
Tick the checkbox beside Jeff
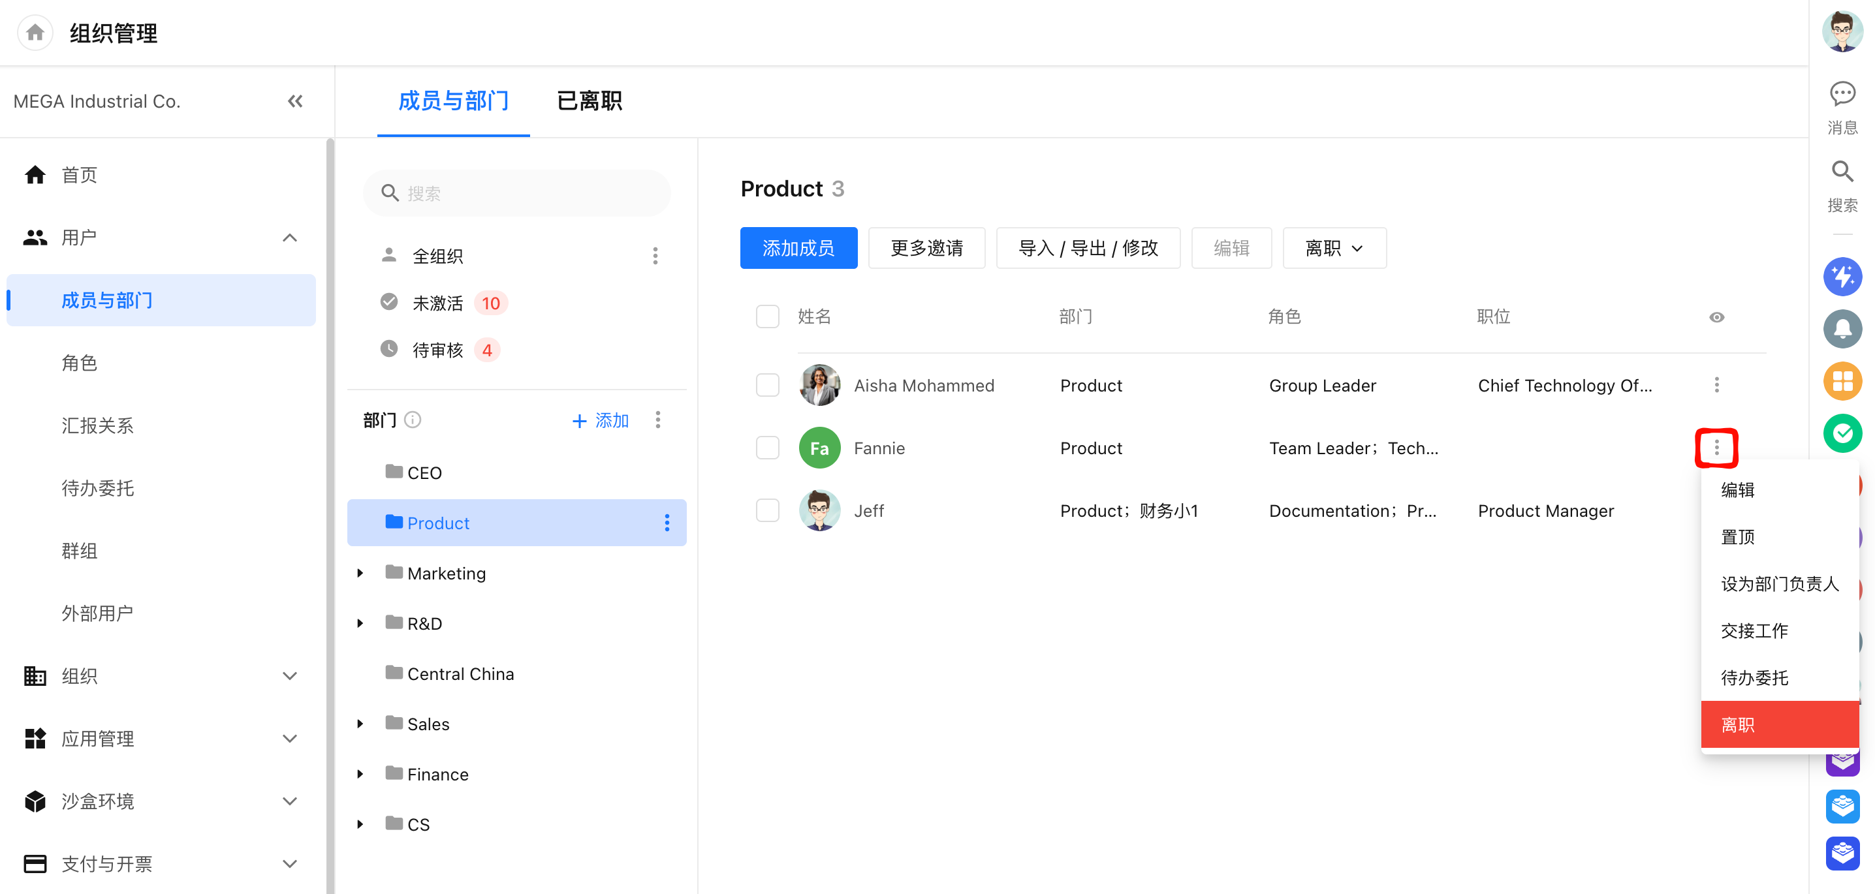767,510
